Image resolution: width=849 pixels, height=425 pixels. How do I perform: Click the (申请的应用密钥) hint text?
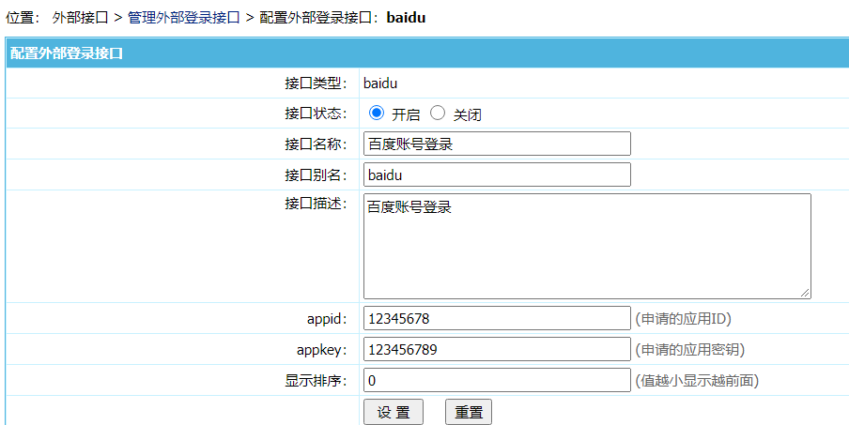point(689,349)
